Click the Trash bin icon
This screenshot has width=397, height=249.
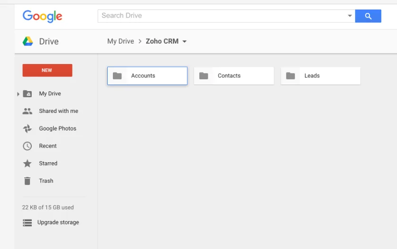(x=28, y=181)
